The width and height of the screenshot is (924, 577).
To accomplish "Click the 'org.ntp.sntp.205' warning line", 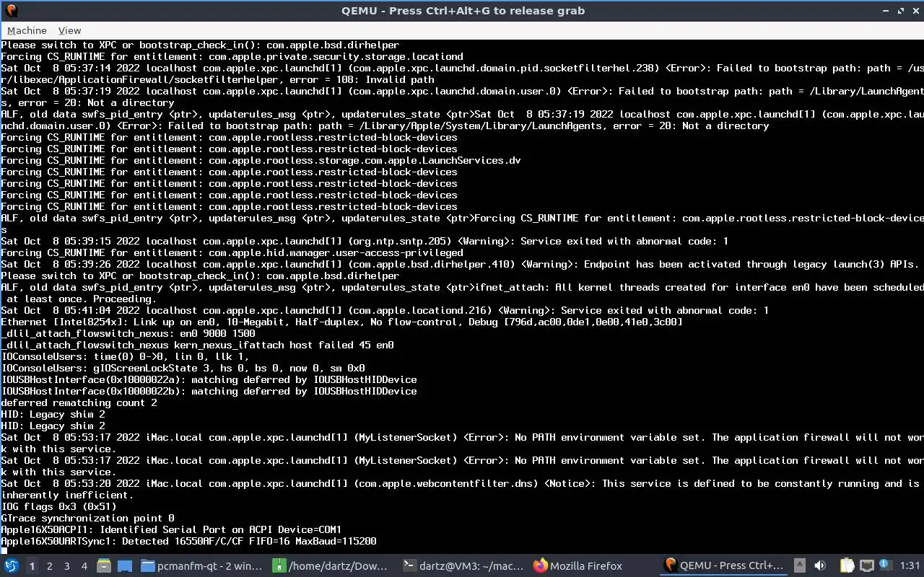I will tap(365, 241).
